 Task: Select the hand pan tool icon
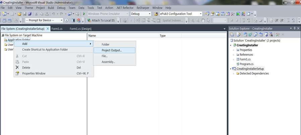[x=202, y=20]
